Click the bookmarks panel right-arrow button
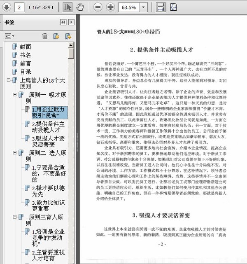The height and width of the screenshot is (264, 247). pyautogui.click(x=71, y=22)
